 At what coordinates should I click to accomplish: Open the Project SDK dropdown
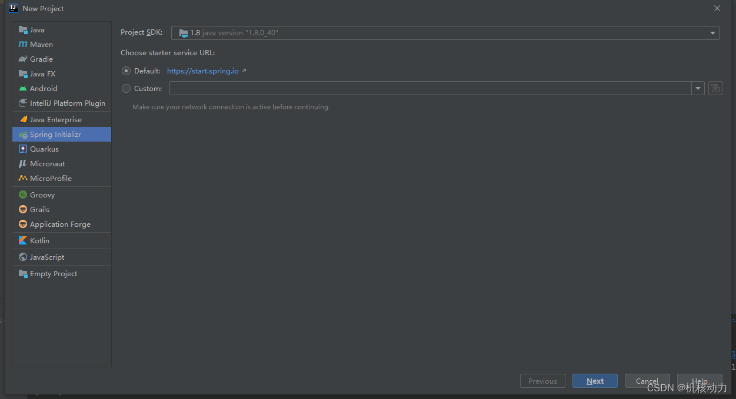[445, 33]
